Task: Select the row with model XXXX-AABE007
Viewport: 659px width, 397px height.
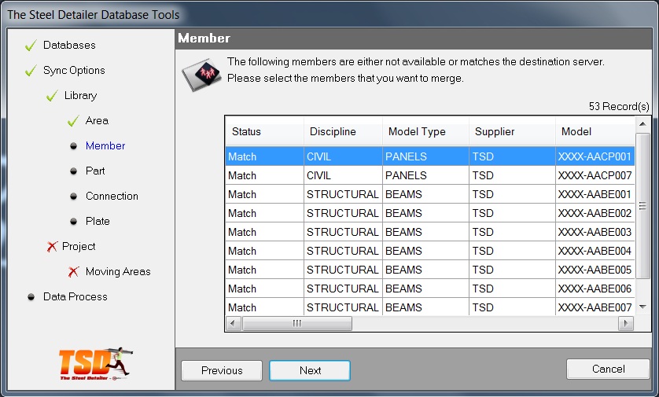Action: [430, 307]
